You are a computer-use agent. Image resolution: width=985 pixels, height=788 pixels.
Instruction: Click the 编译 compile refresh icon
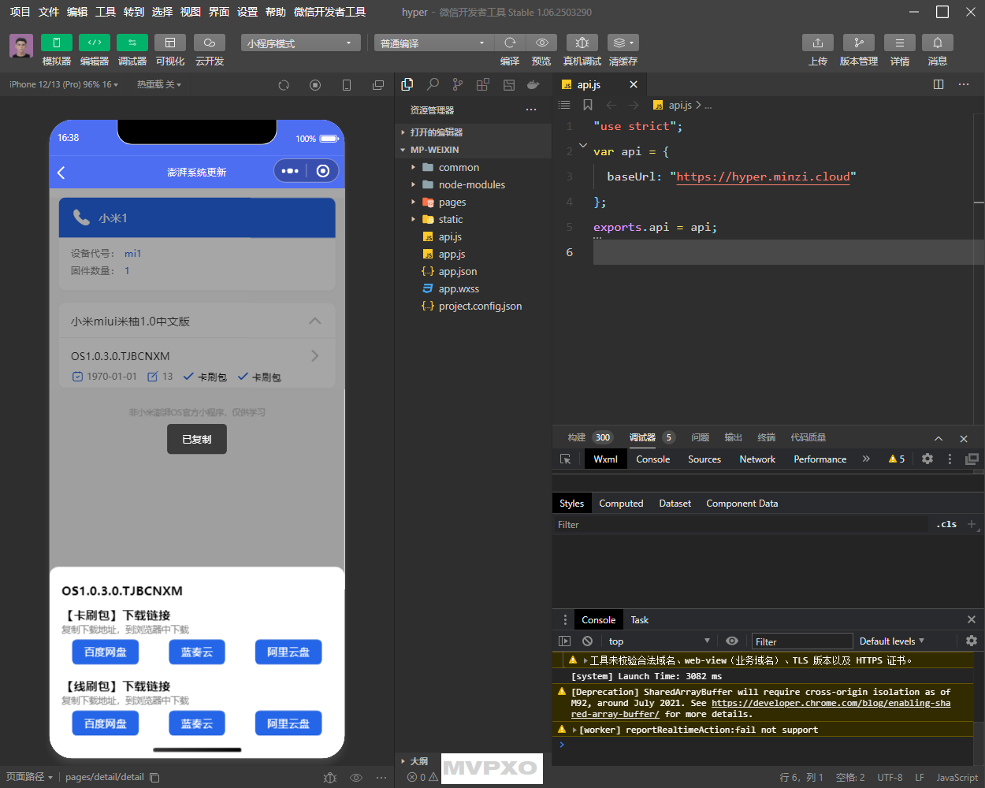510,43
